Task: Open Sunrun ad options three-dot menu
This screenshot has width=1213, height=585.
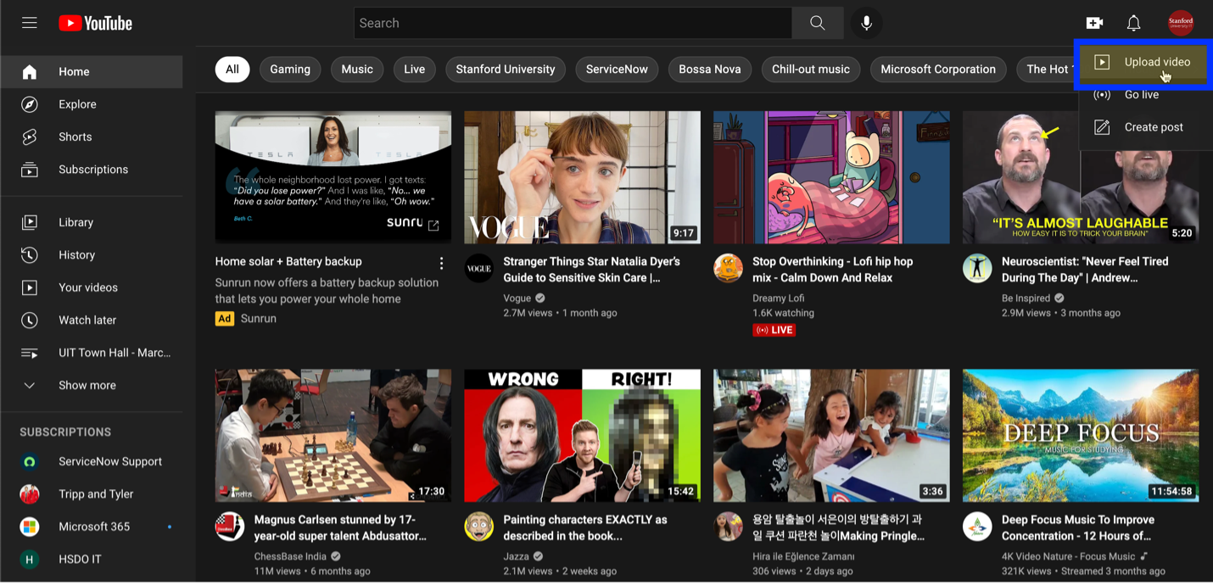Action: [441, 263]
